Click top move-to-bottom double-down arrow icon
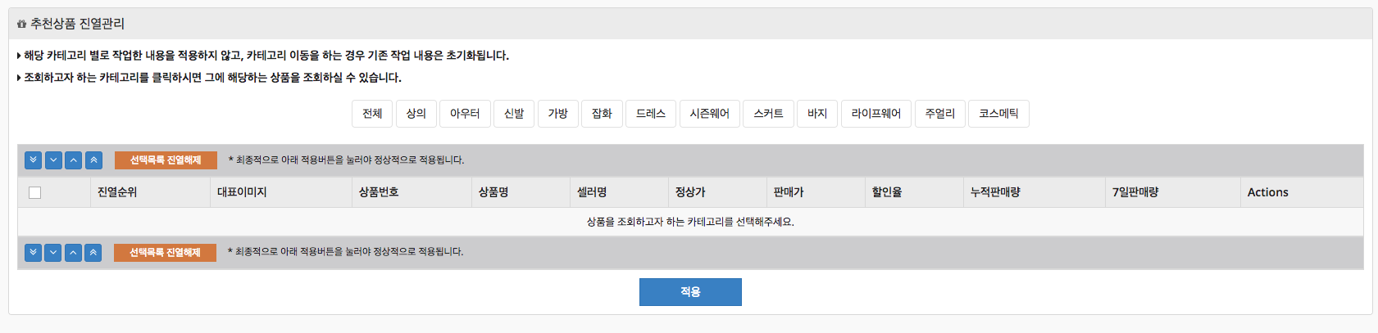Viewport: 1378px width, 333px height. point(33,160)
